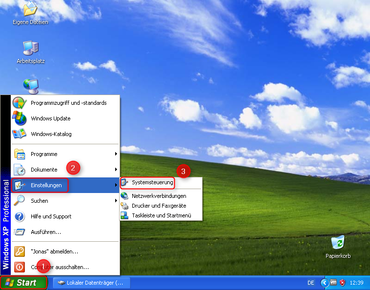This screenshot has width=370, height=290.
Task: Expand the Einstellungen submenu arrow
Action: (116, 185)
